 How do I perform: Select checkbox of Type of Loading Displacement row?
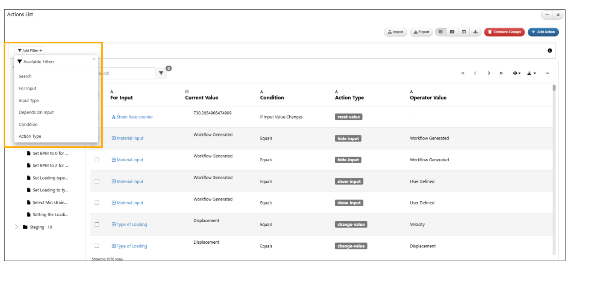97,246
